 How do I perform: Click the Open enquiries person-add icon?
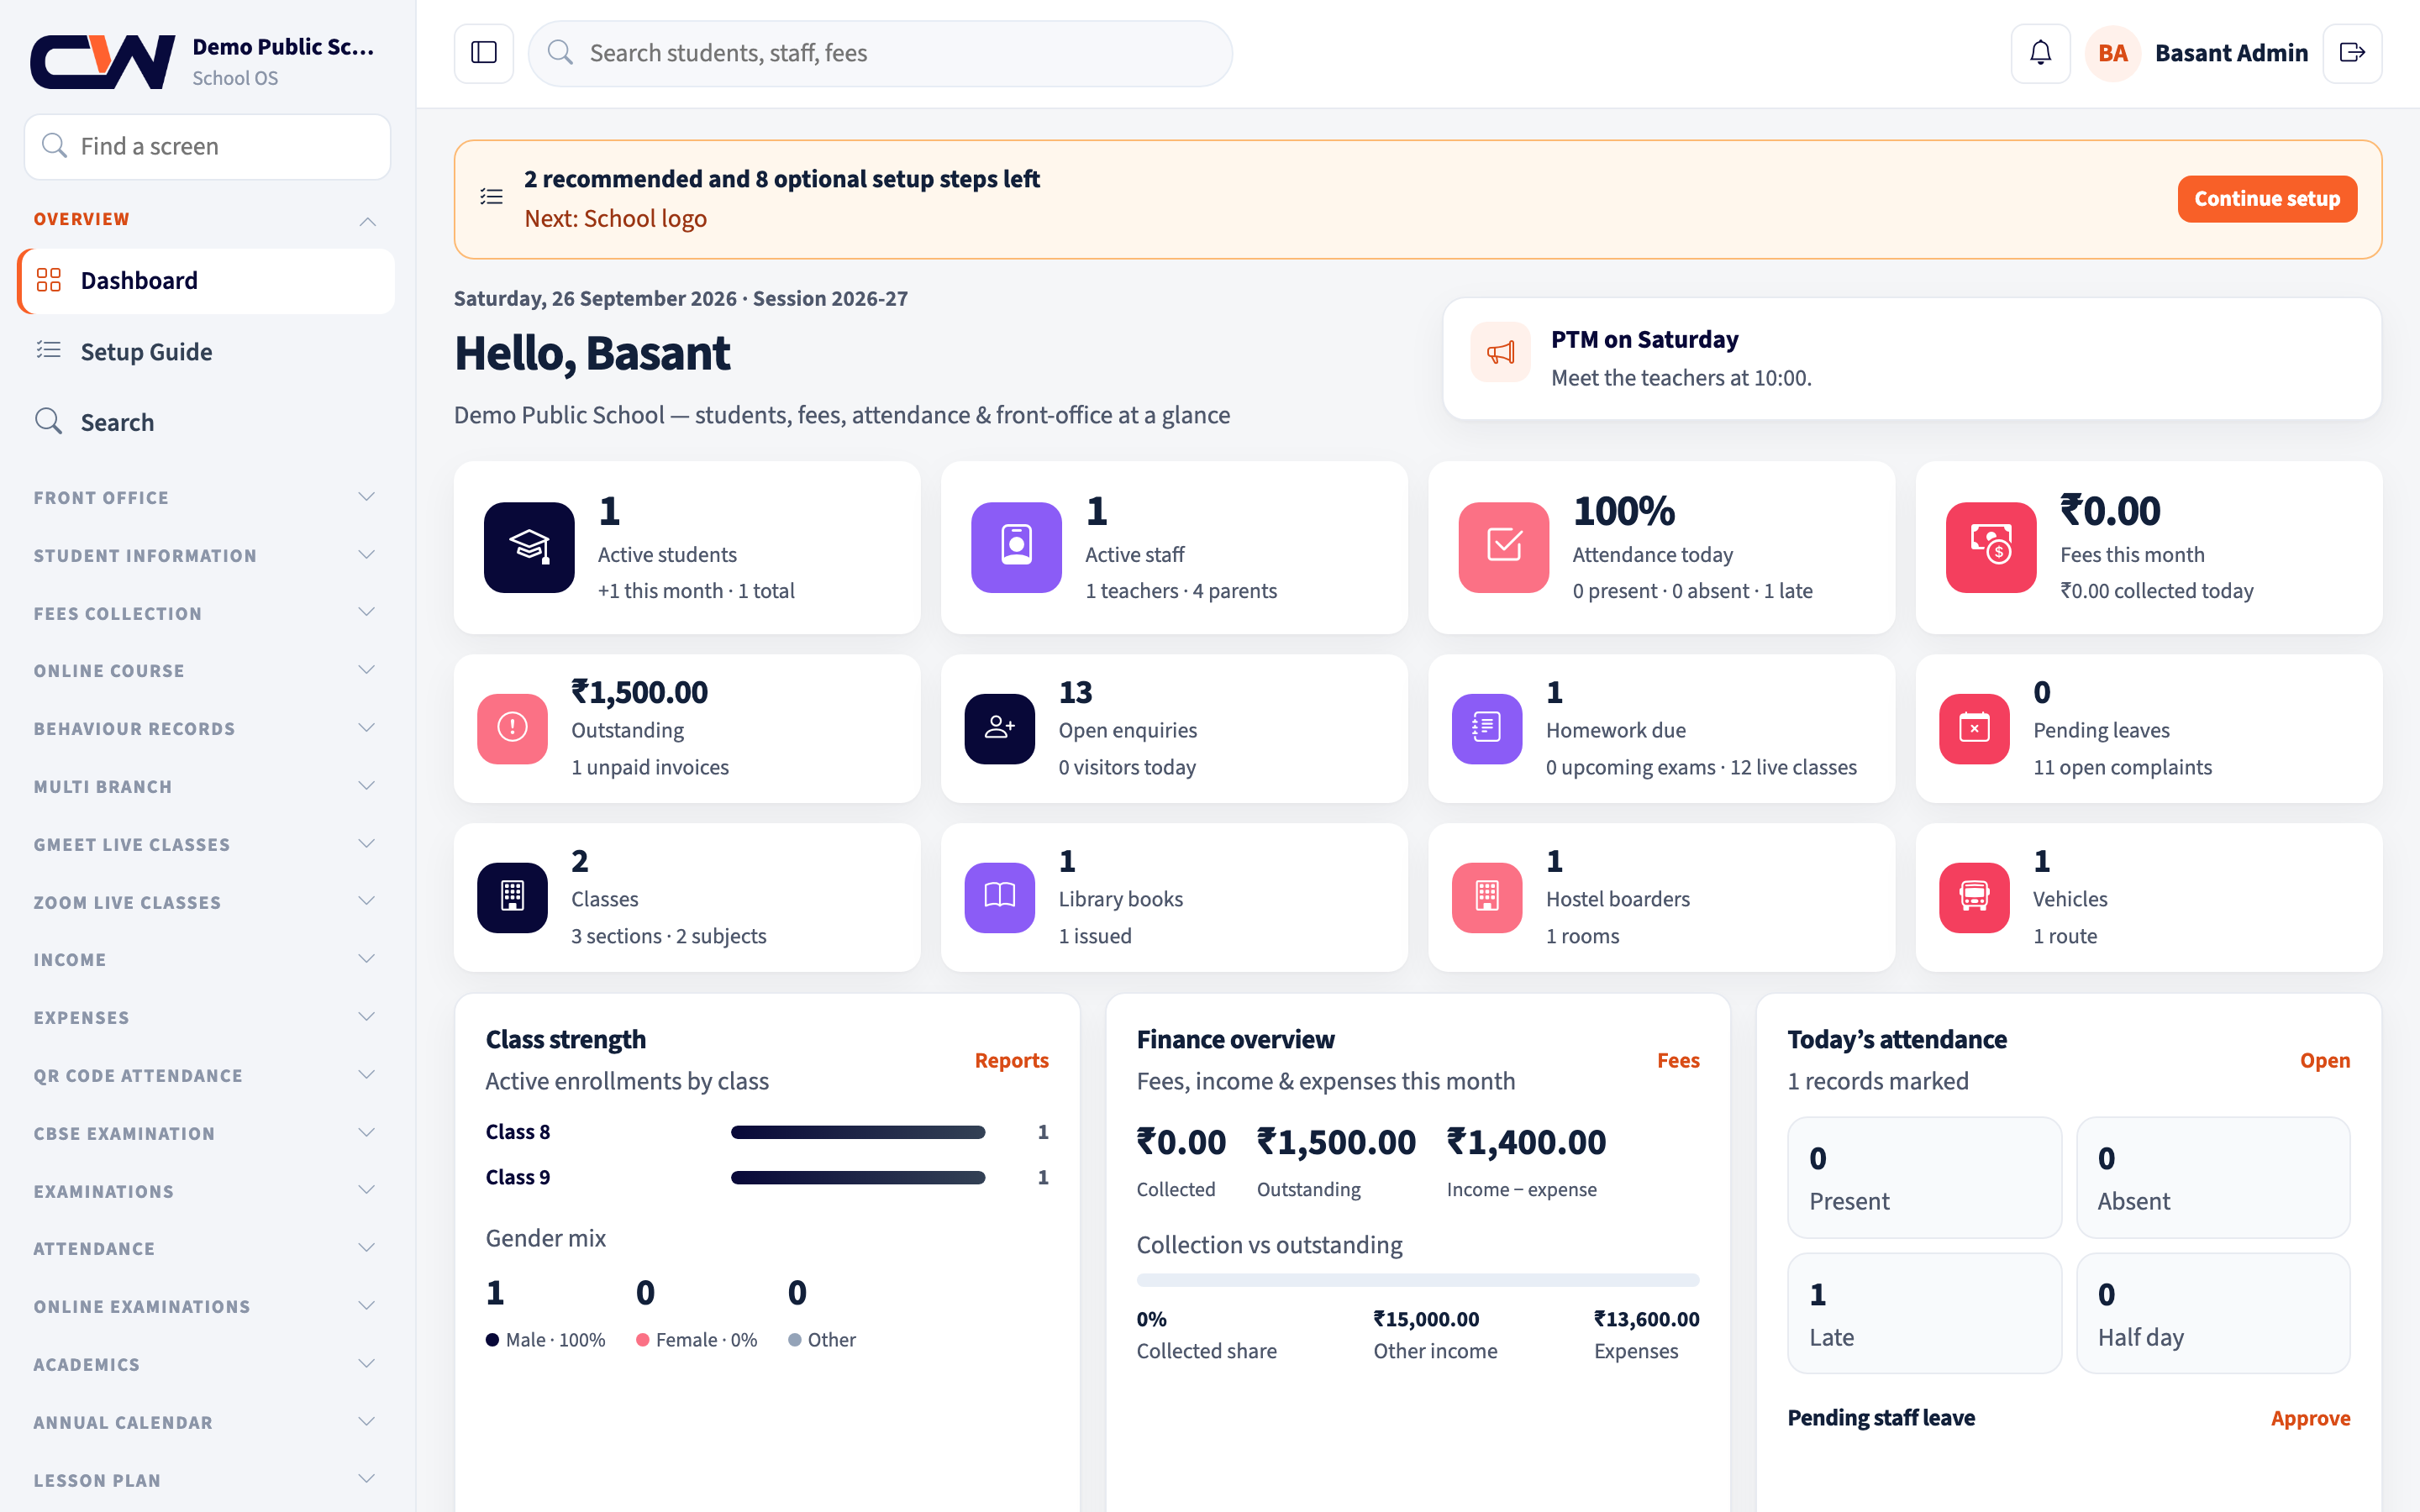point(999,728)
